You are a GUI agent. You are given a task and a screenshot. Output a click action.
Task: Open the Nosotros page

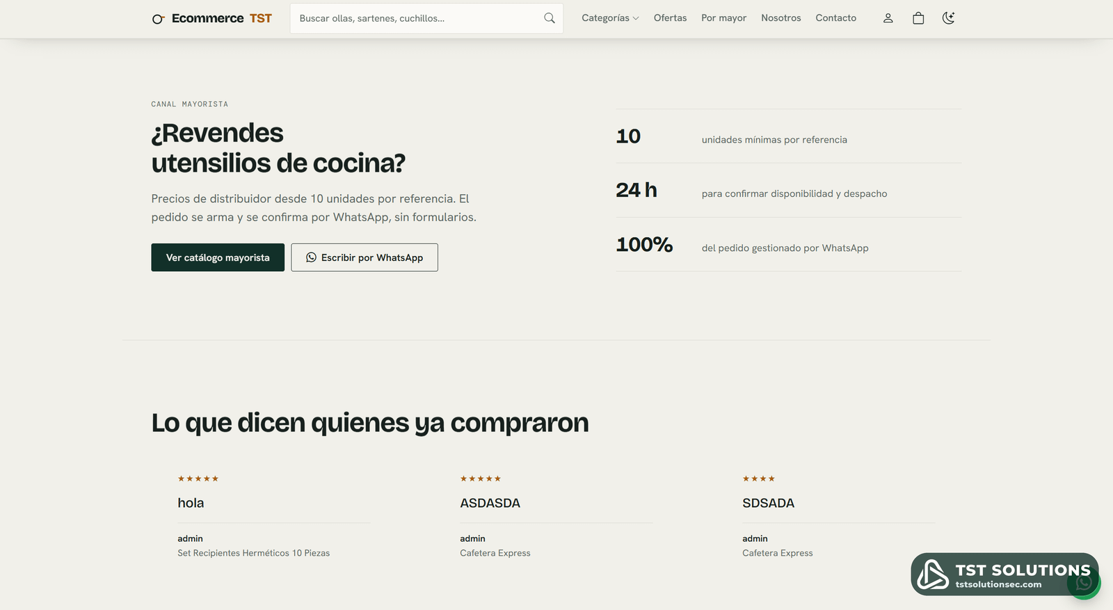click(x=780, y=18)
